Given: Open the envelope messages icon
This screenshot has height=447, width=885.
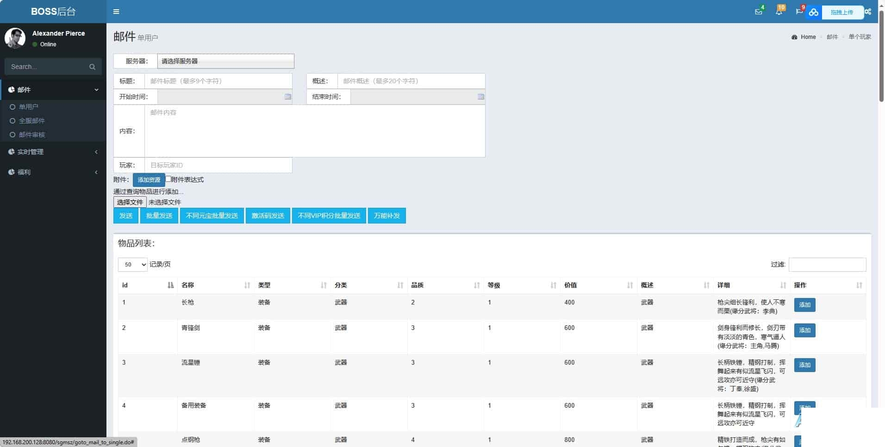Looking at the screenshot, I should 758,12.
